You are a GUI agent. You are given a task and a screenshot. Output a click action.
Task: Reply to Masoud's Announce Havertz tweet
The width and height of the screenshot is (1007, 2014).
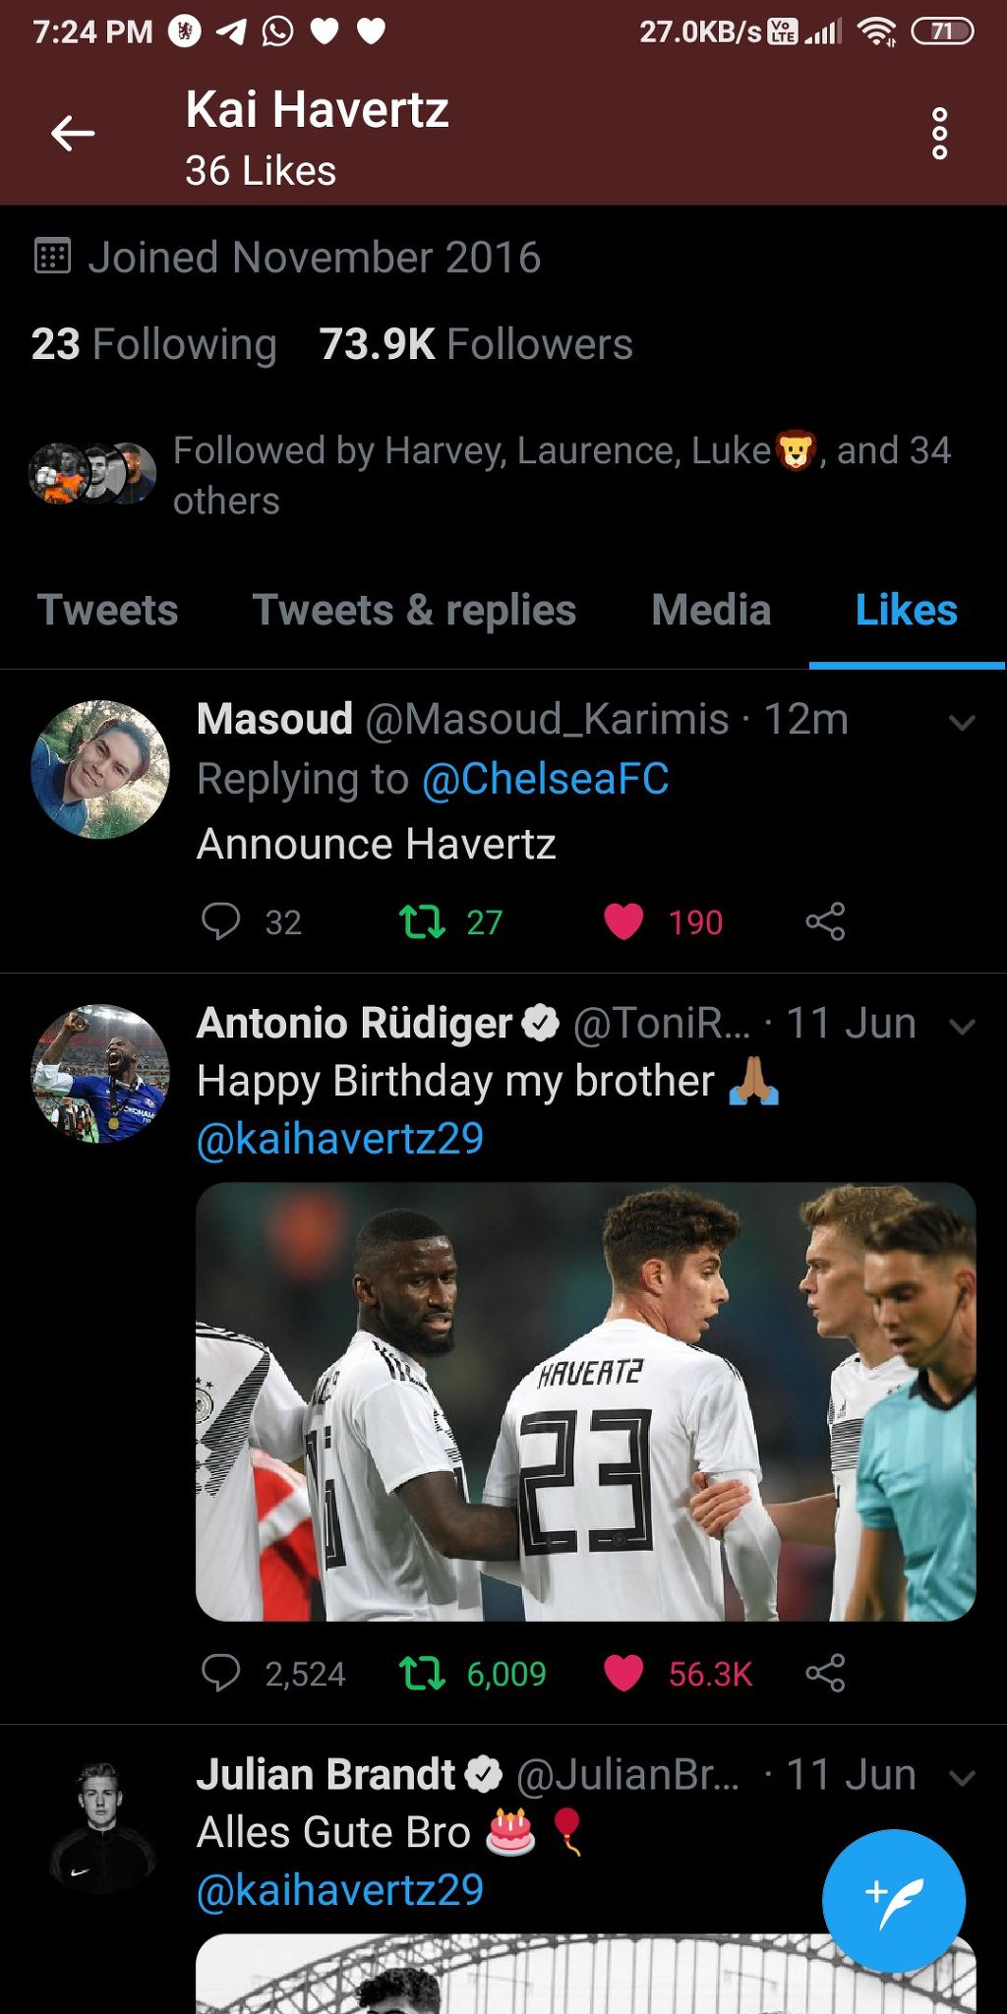point(221,921)
